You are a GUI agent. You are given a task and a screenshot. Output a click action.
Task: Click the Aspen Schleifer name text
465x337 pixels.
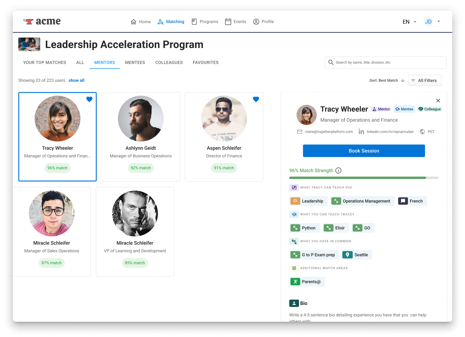coord(224,148)
